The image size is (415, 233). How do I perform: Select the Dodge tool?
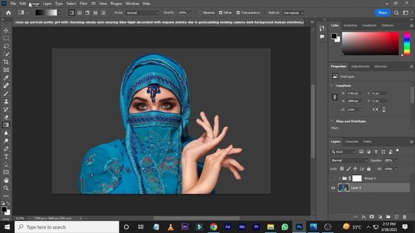(x=6, y=141)
